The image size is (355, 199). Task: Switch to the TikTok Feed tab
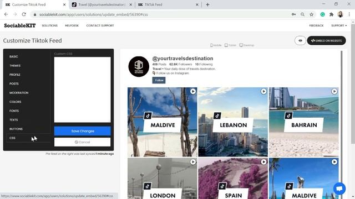(x=168, y=4)
